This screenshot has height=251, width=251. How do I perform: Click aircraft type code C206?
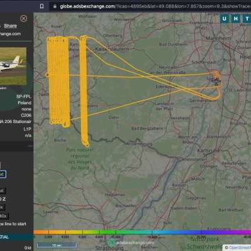pos(26,115)
